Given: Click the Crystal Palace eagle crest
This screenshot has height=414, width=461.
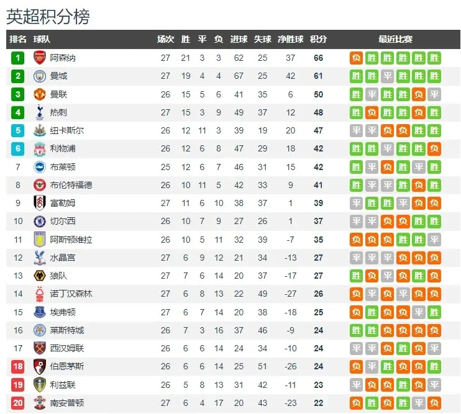Looking at the screenshot, I should click(x=39, y=258).
